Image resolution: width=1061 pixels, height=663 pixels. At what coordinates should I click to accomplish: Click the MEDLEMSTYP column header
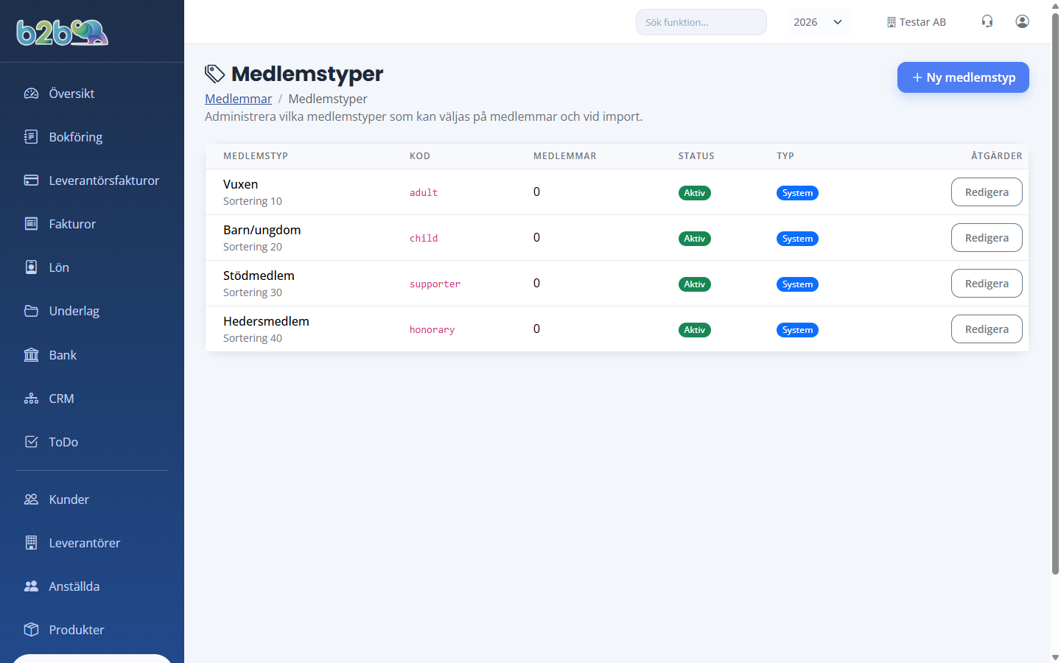click(256, 156)
